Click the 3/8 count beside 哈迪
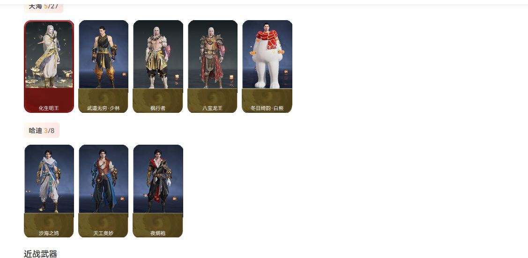Image resolution: width=528 pixels, height=258 pixels. 49,131
